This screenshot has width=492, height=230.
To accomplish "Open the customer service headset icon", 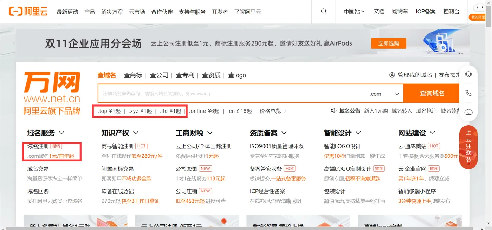I will coord(468,74).
